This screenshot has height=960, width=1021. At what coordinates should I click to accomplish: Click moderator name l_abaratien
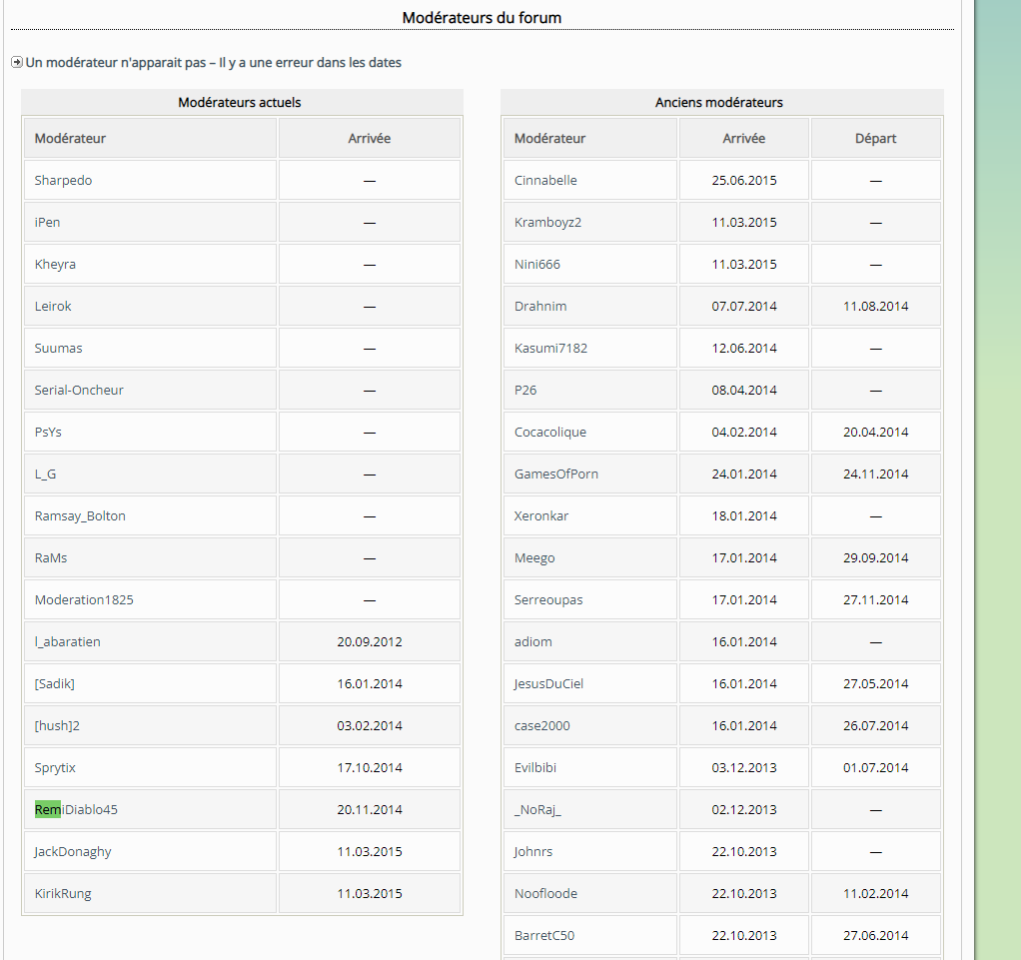(67, 641)
